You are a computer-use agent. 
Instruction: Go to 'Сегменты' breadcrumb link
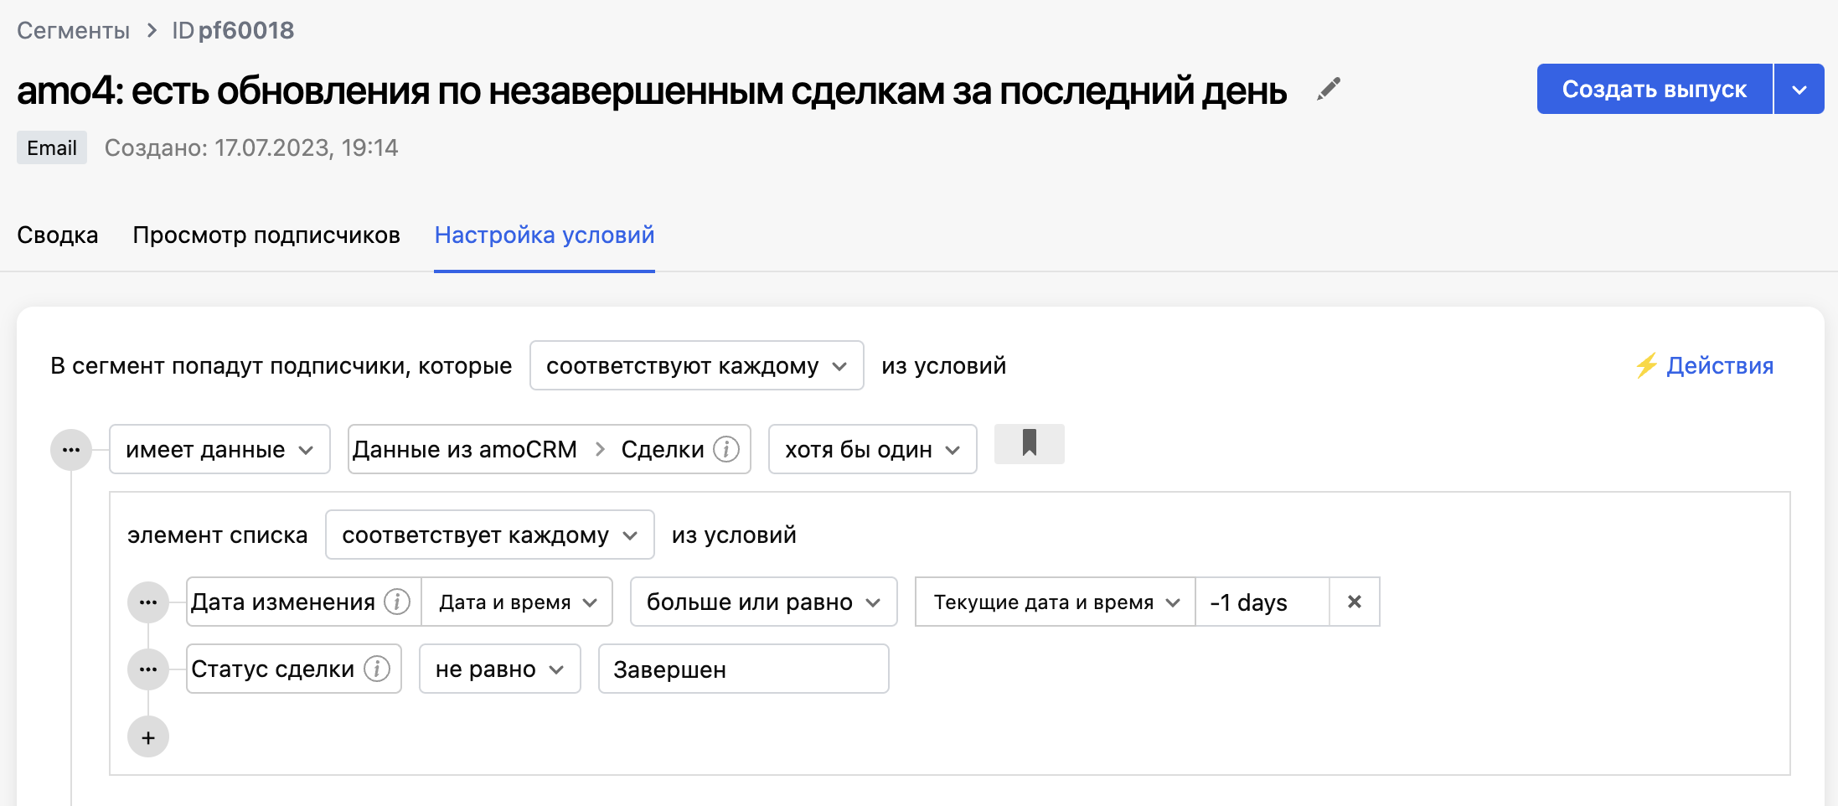click(x=74, y=31)
